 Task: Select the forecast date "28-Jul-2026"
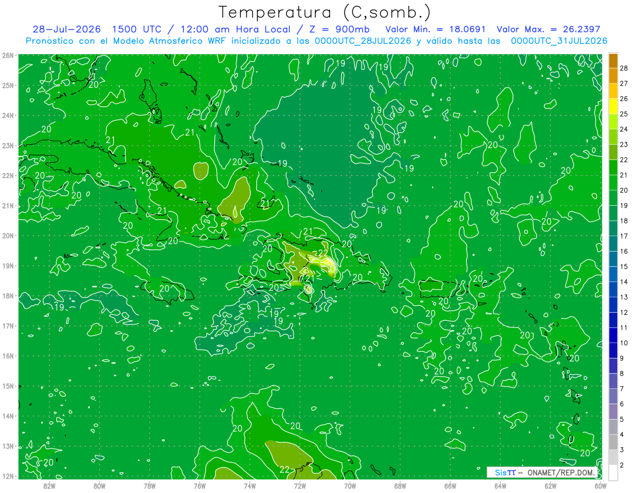66,29
